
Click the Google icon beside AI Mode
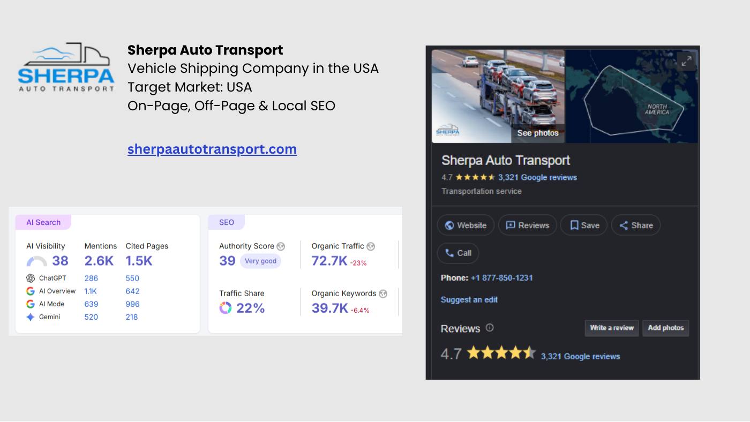31,304
